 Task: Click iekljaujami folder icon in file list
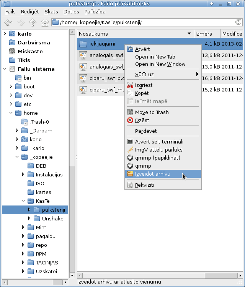83,44
